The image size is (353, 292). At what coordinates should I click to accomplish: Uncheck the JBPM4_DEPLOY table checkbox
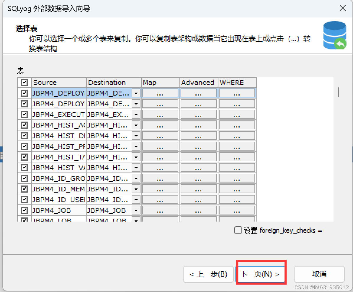[x=24, y=93]
